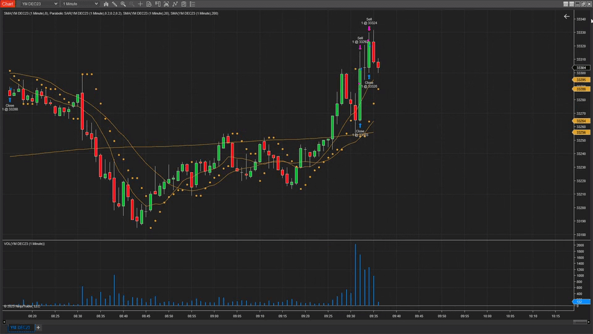Add a new chart tab with plus
593x334 pixels.
click(x=38, y=328)
